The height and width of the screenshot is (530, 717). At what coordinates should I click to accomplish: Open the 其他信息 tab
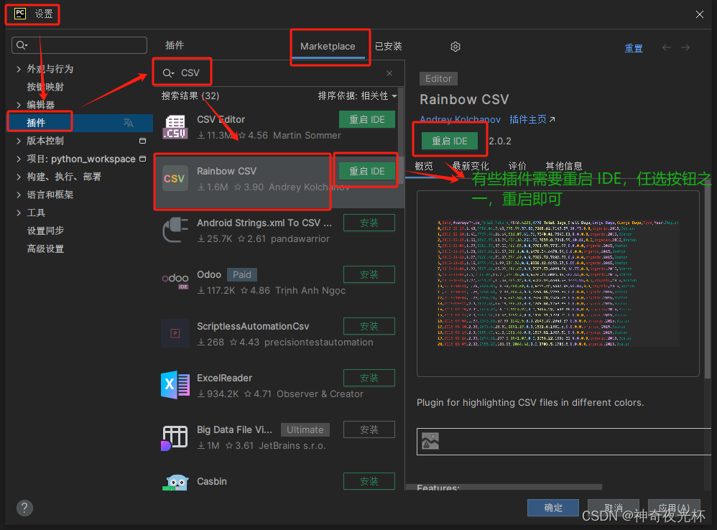564,166
